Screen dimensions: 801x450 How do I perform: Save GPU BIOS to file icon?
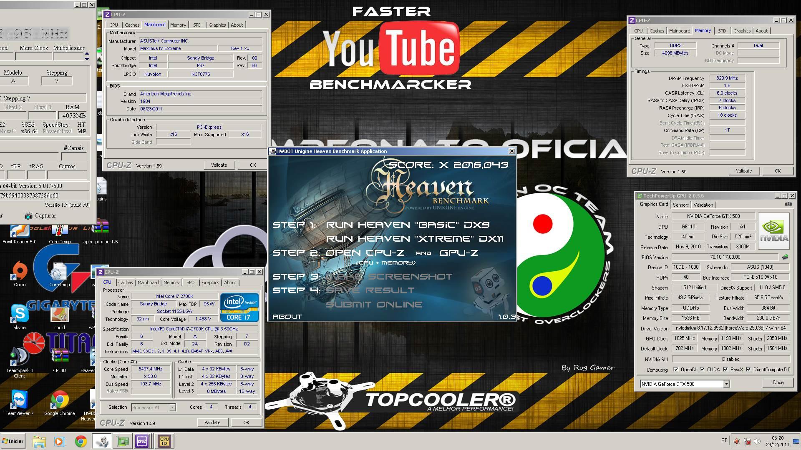(785, 257)
